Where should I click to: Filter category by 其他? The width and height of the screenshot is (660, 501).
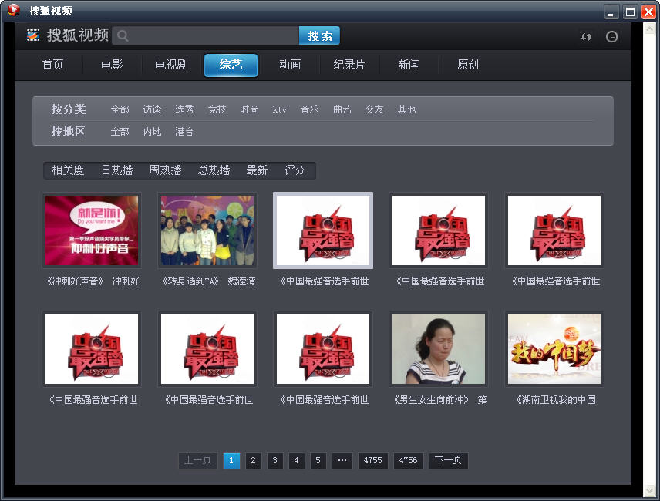tap(406, 109)
